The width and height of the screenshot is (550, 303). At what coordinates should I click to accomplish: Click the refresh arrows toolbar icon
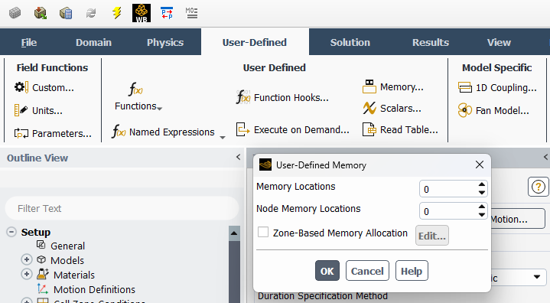pos(91,13)
